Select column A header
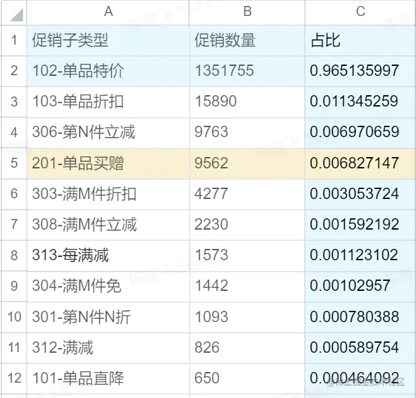416x398 pixels. [108, 13]
